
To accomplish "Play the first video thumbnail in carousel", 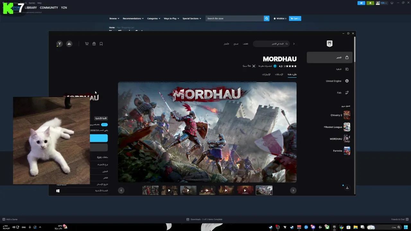I will [x=169, y=190].
